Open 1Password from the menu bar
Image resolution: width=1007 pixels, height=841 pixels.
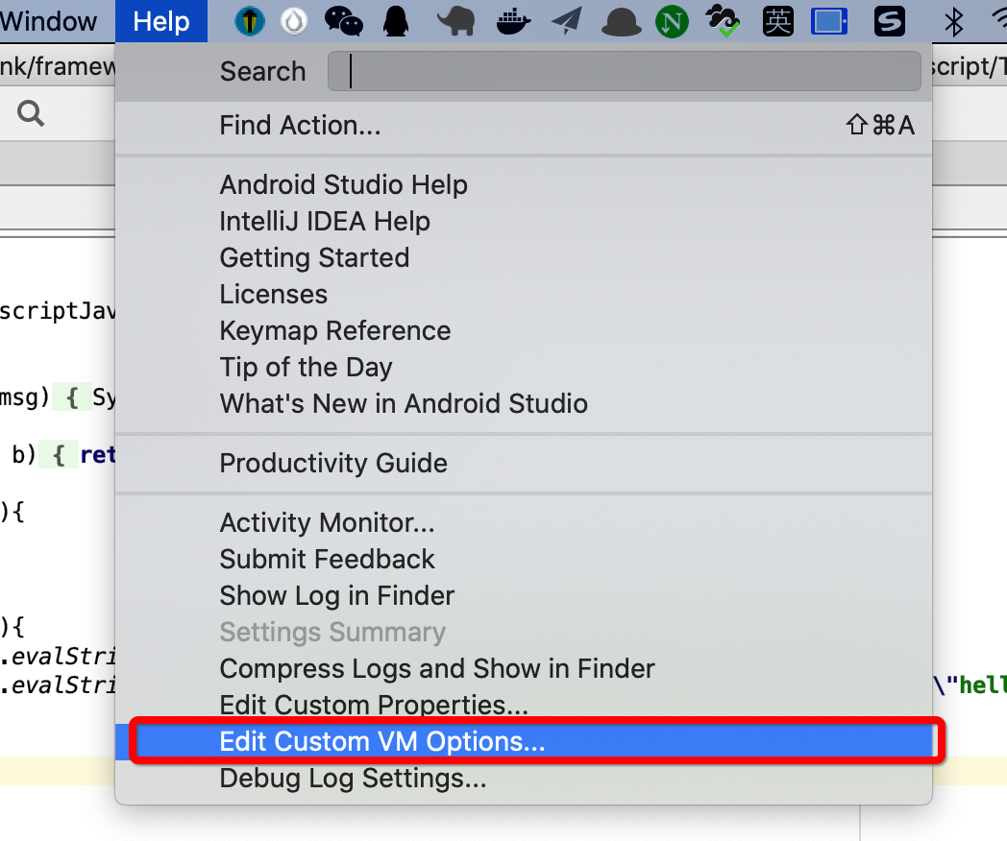coord(249,21)
